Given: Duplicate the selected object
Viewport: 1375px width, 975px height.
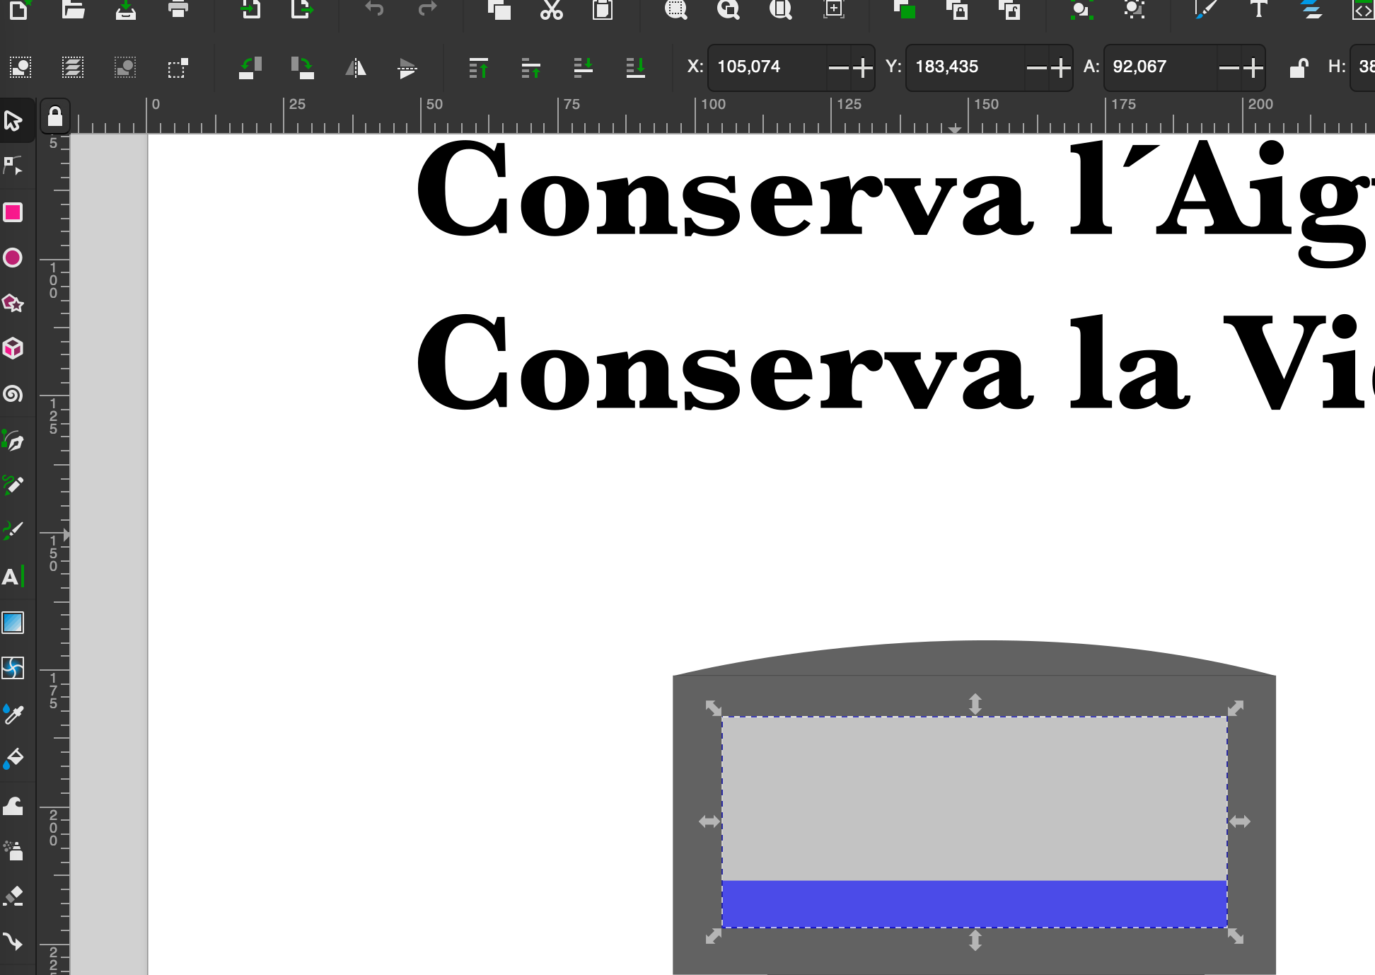Looking at the screenshot, I should pyautogui.click(x=905, y=9).
